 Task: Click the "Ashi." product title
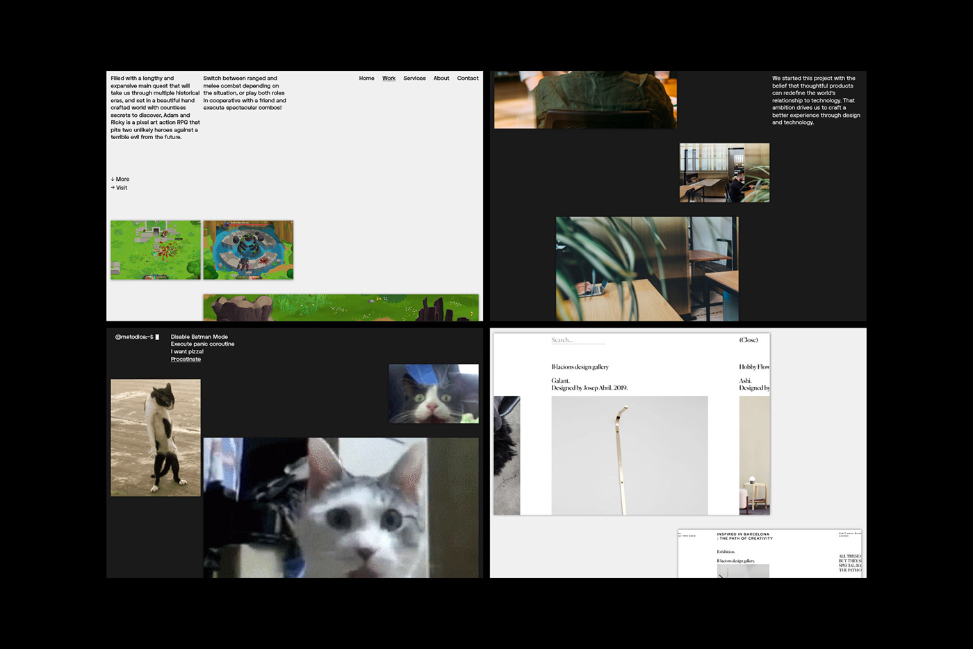click(x=745, y=380)
